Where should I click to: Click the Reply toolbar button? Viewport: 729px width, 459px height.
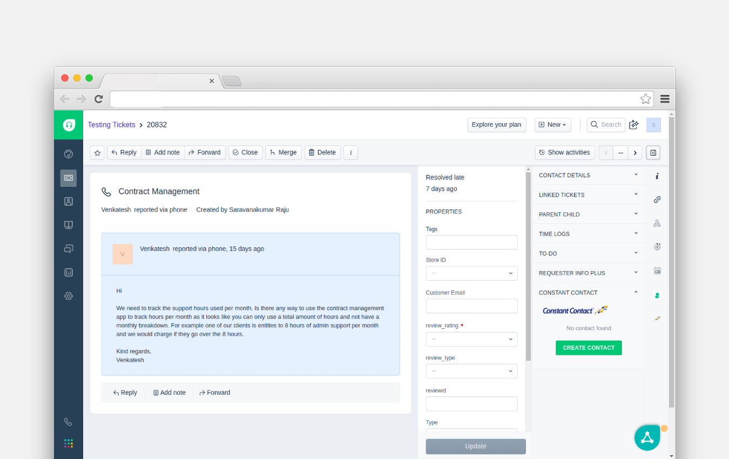click(x=124, y=153)
